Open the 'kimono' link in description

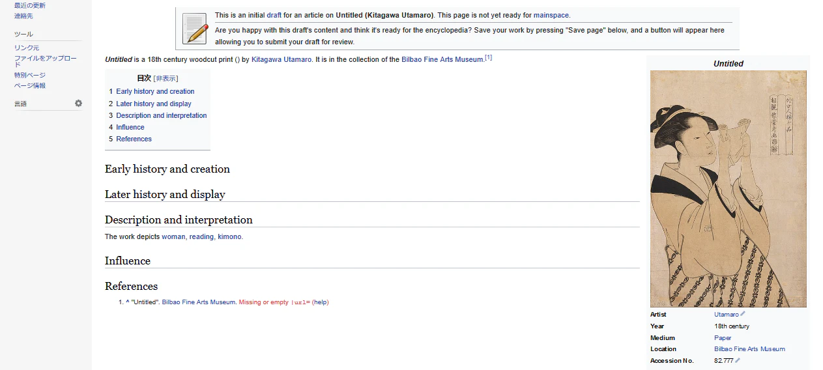pos(229,236)
